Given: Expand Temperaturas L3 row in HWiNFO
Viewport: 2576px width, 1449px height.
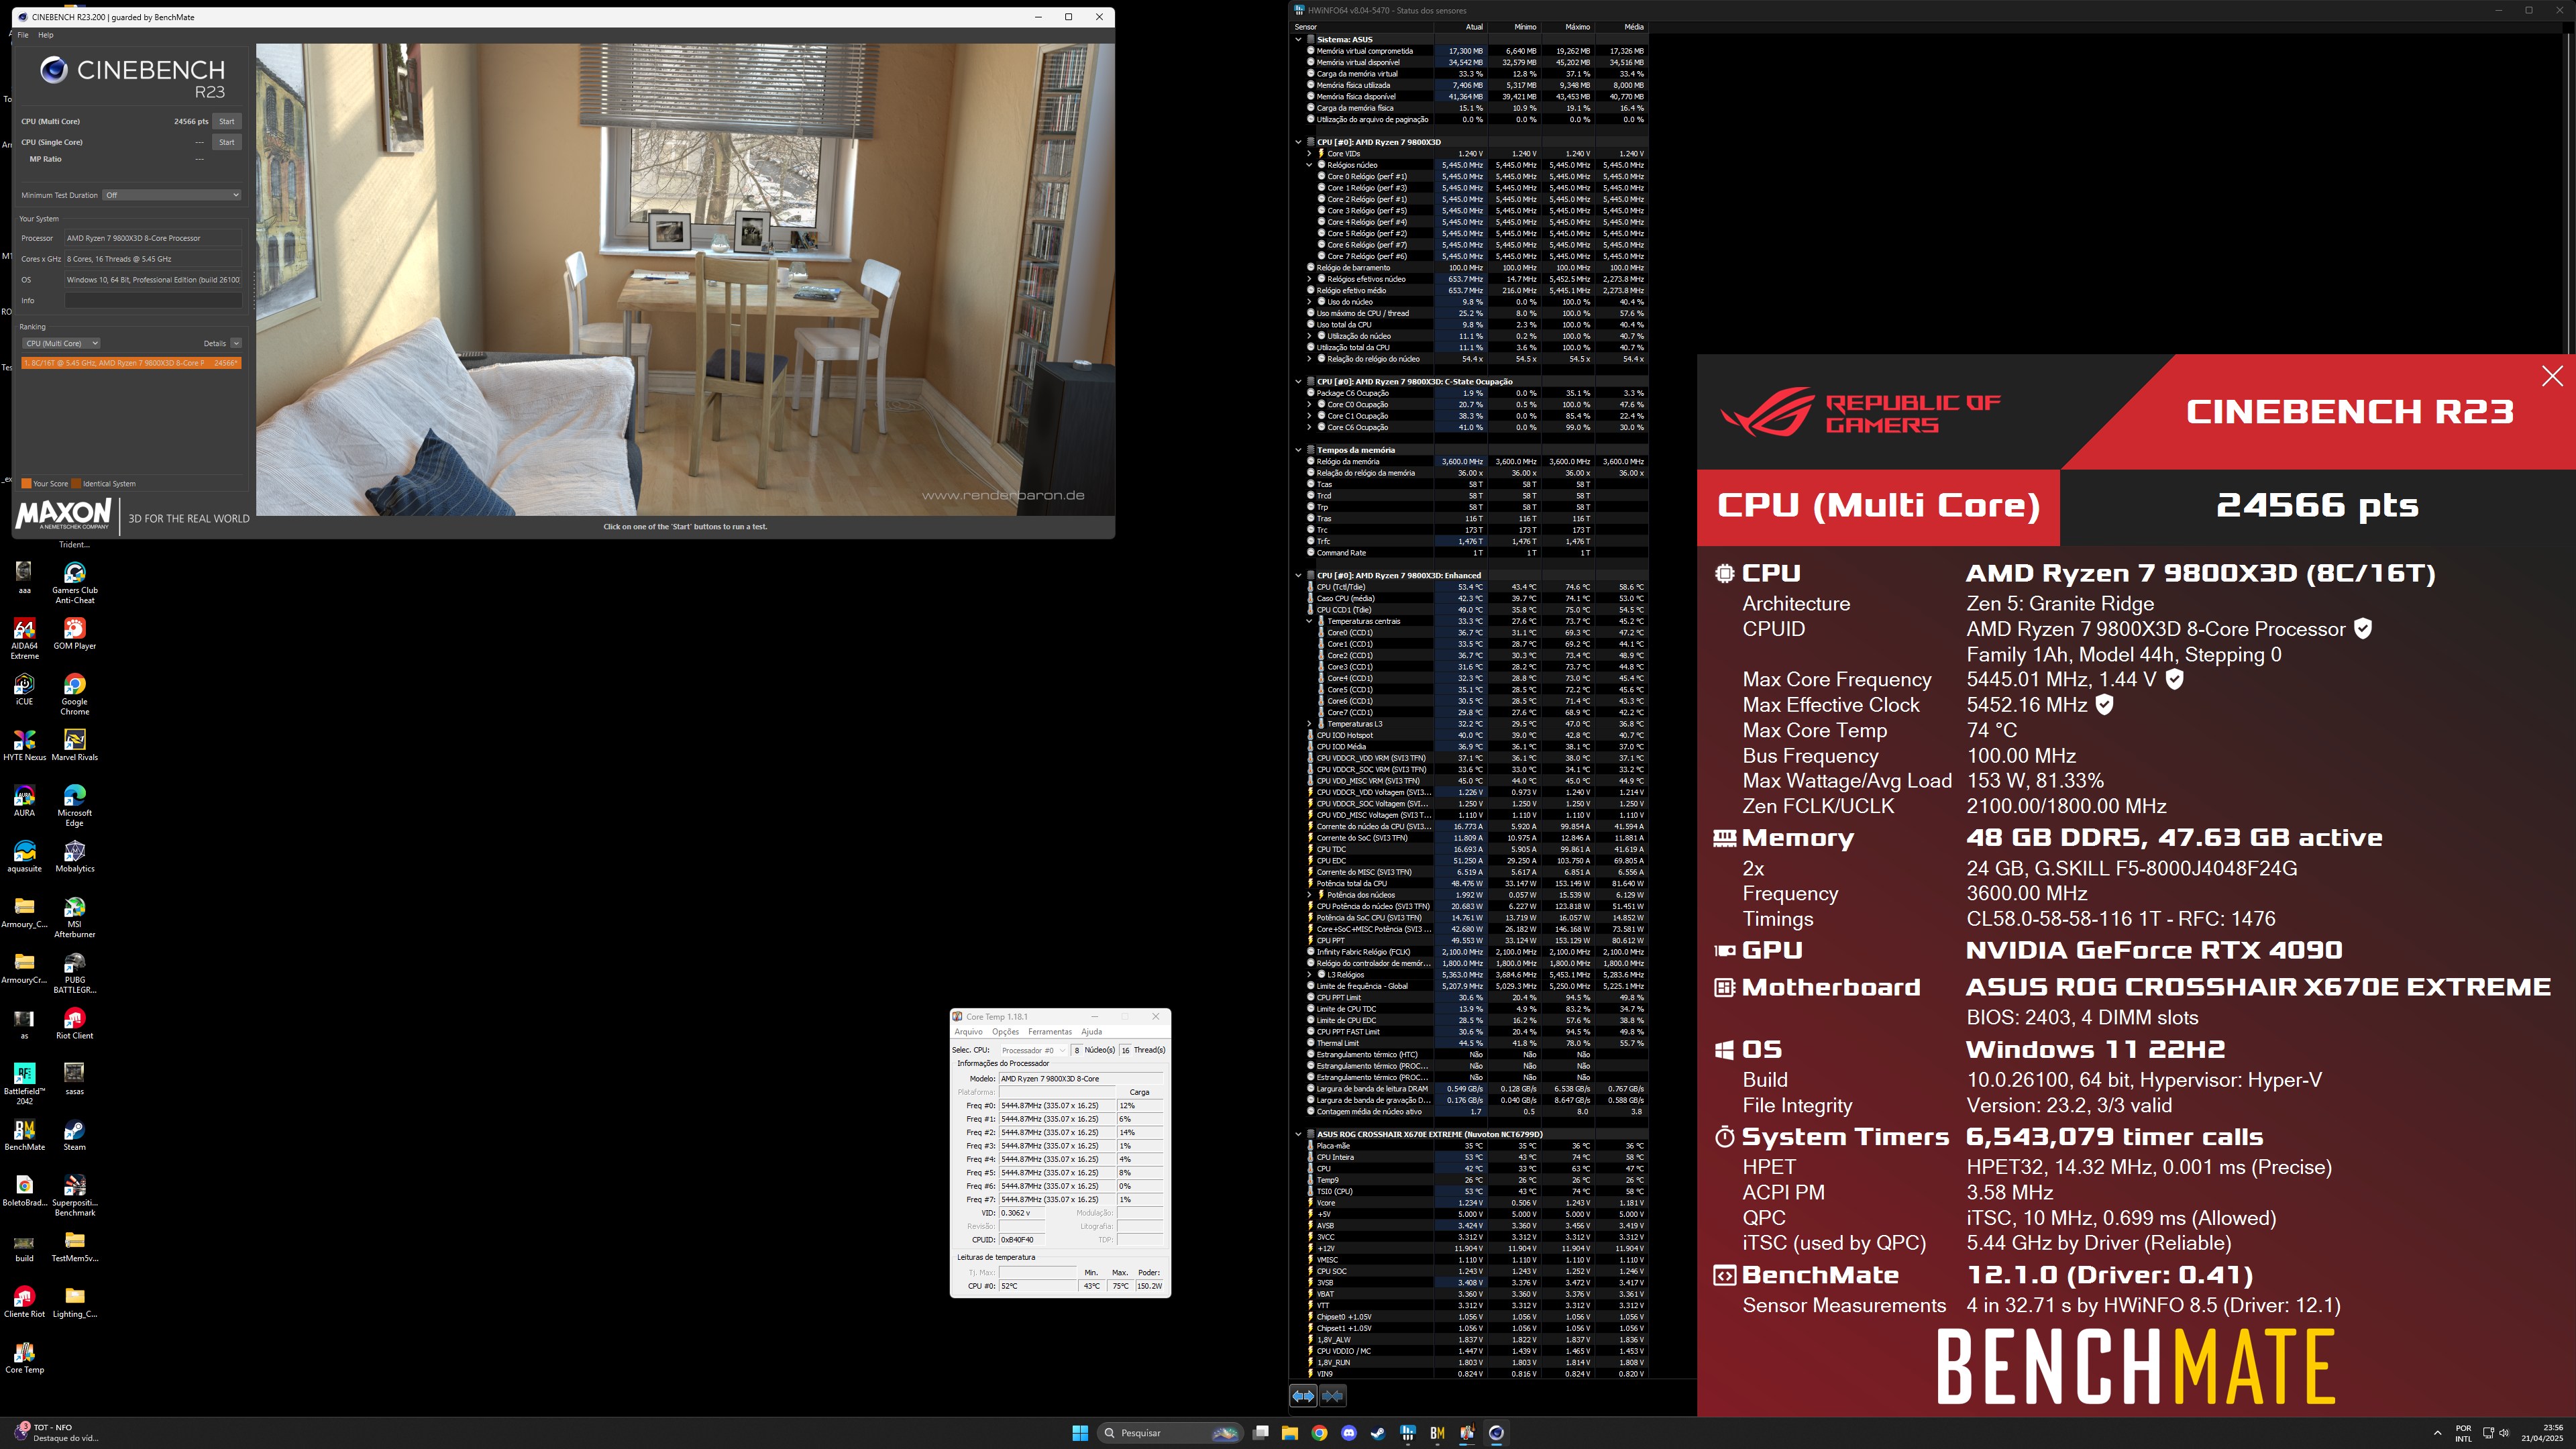Looking at the screenshot, I should tap(1309, 724).
